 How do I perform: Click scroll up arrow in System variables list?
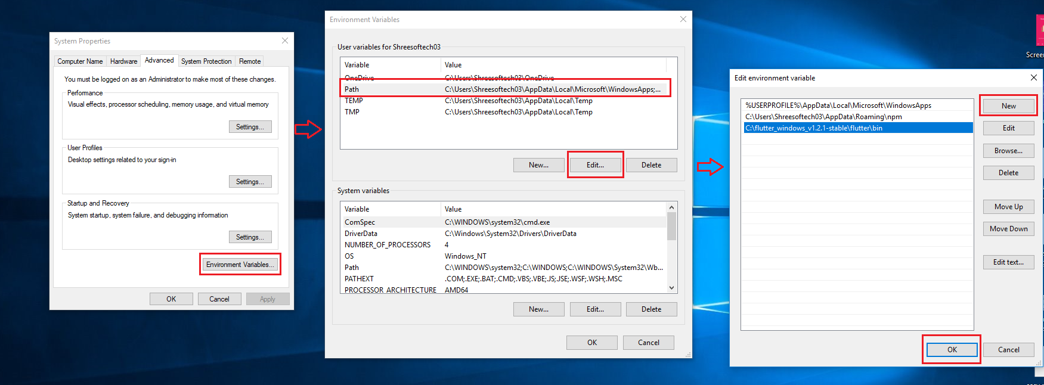(x=671, y=207)
